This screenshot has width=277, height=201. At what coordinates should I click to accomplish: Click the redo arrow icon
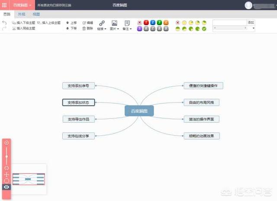point(4,28)
